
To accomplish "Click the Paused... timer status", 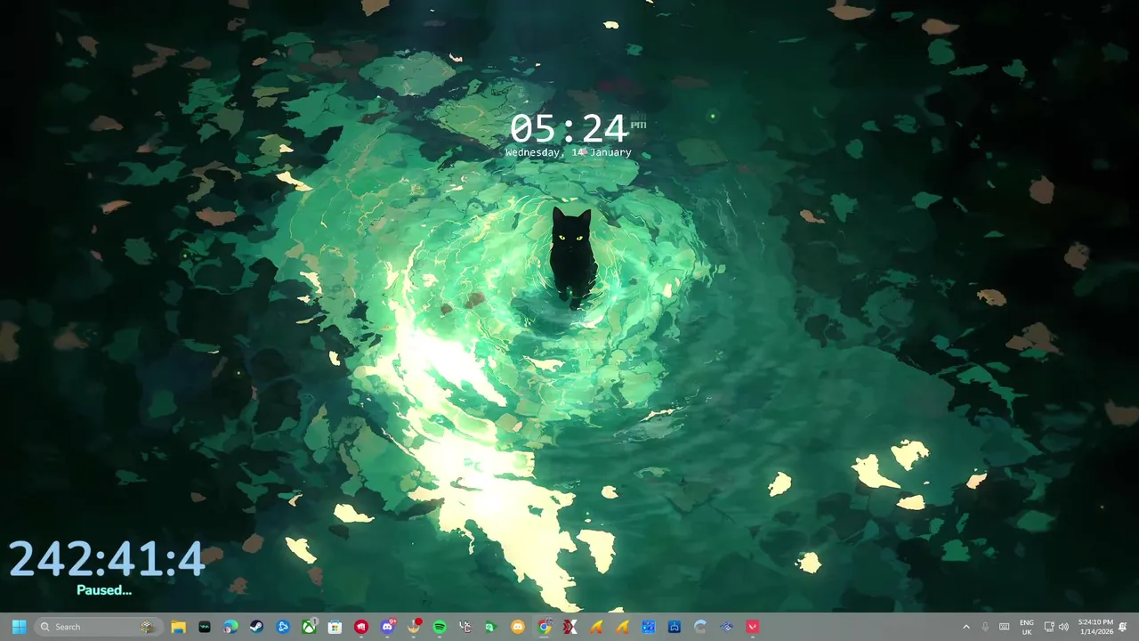I will tap(104, 590).
